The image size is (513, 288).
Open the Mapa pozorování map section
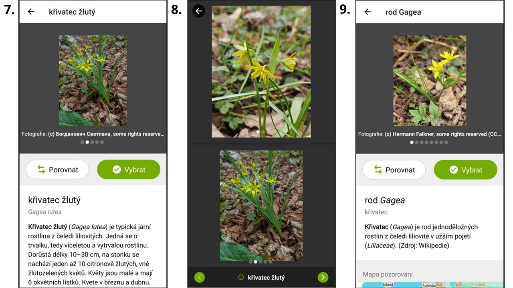point(430,274)
